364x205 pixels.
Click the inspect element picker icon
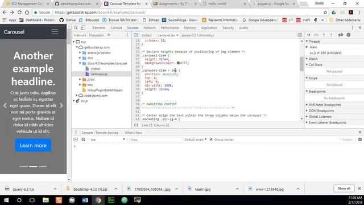pos(76,28)
